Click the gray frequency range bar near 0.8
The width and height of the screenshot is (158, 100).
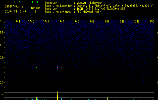point(5,66)
